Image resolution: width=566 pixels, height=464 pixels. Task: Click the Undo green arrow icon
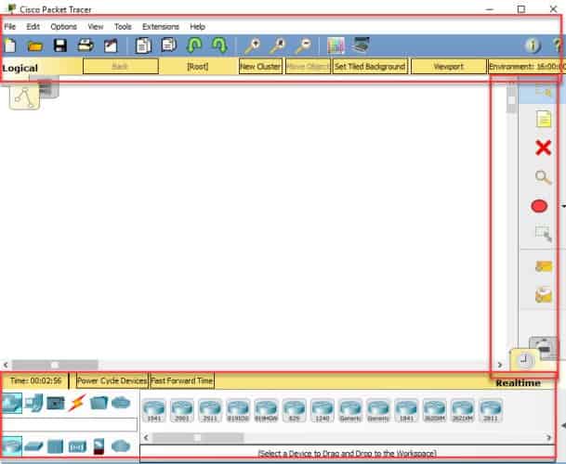pos(195,45)
